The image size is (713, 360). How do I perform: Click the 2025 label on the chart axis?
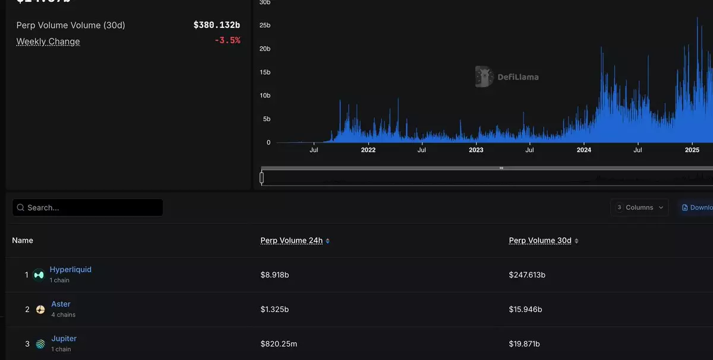692,150
